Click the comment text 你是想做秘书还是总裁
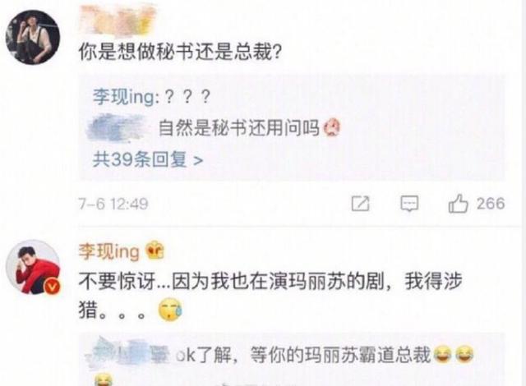The width and height of the screenshot is (526, 386). pos(180,52)
